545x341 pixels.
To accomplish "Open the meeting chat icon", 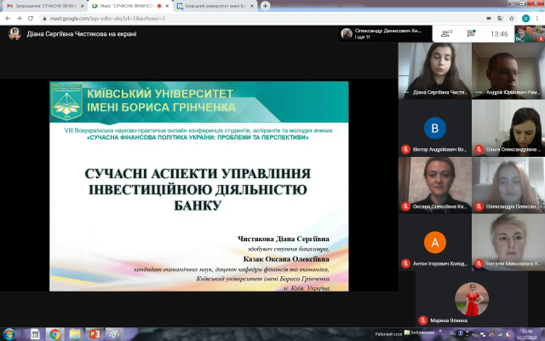I will coord(471,34).
